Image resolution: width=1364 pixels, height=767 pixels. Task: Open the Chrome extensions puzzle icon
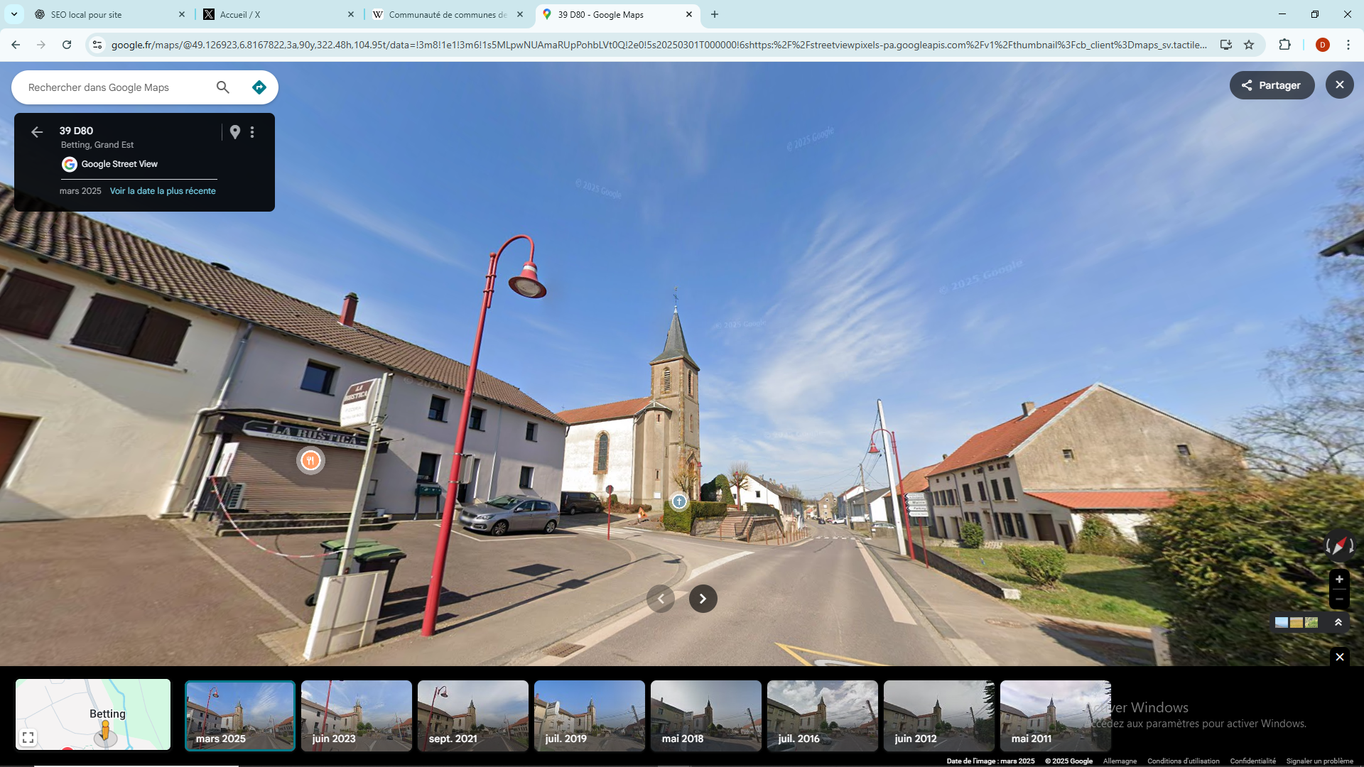pyautogui.click(x=1284, y=45)
